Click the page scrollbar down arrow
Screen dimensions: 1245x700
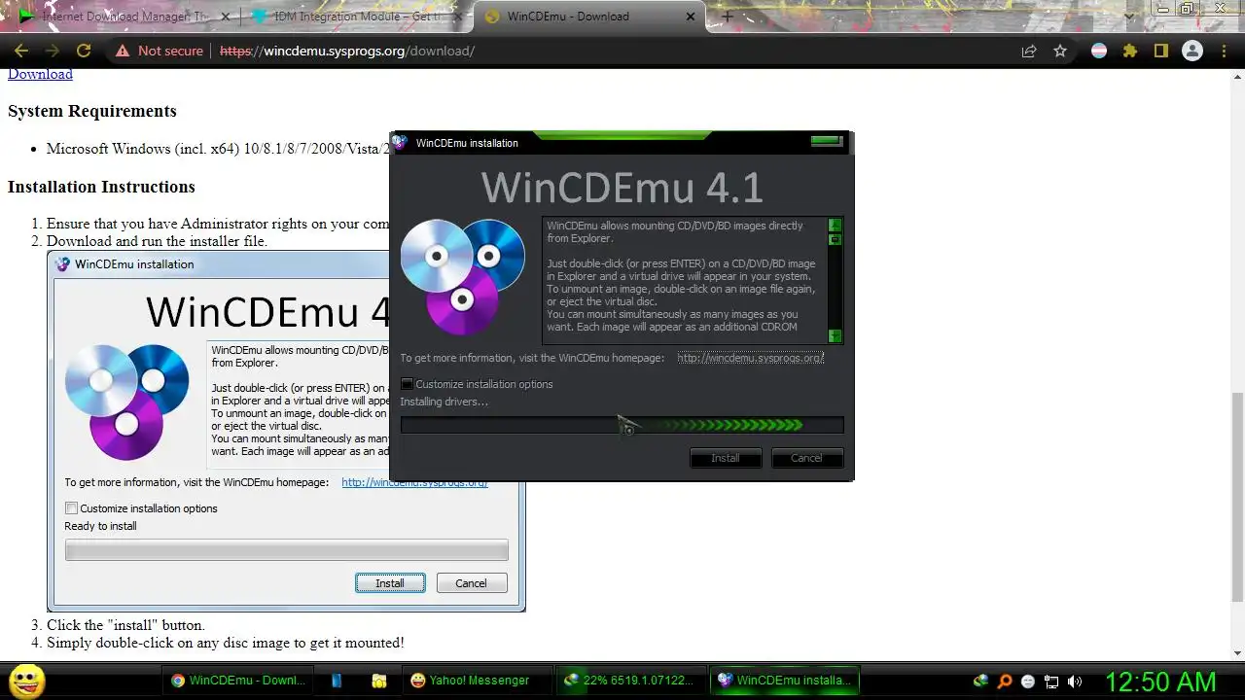click(1237, 653)
